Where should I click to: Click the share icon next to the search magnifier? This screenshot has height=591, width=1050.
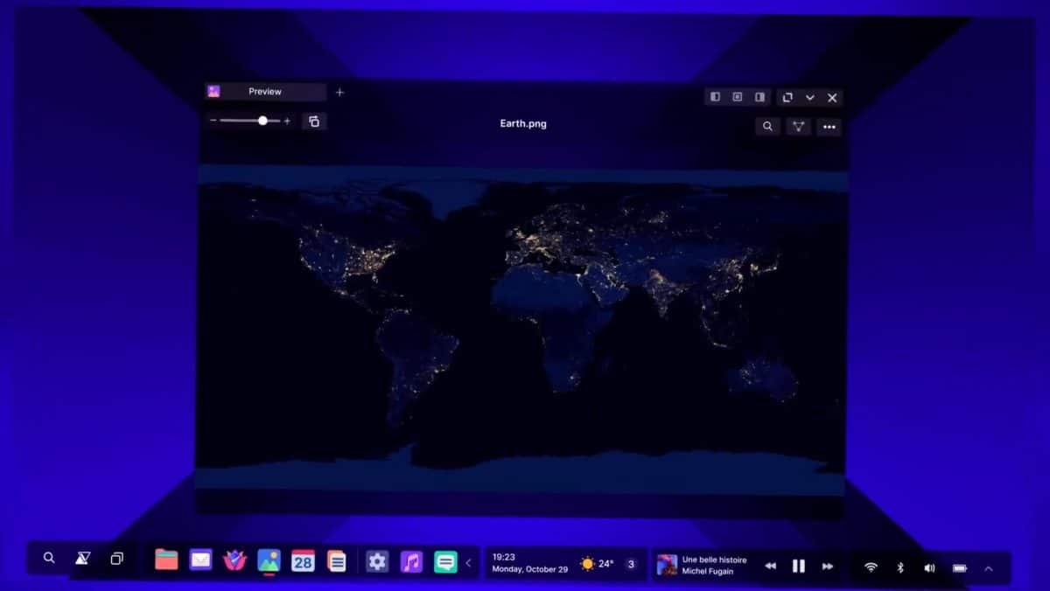798,127
